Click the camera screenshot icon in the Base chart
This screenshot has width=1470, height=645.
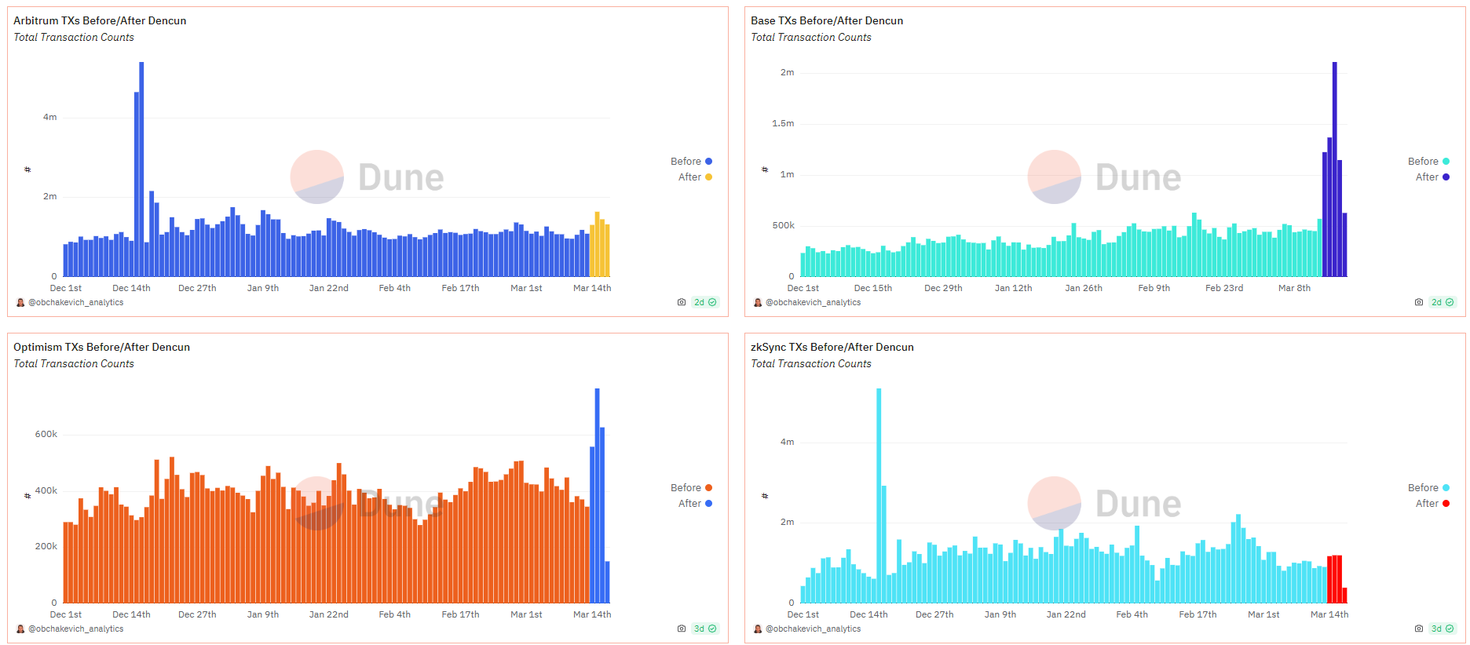coord(1418,302)
